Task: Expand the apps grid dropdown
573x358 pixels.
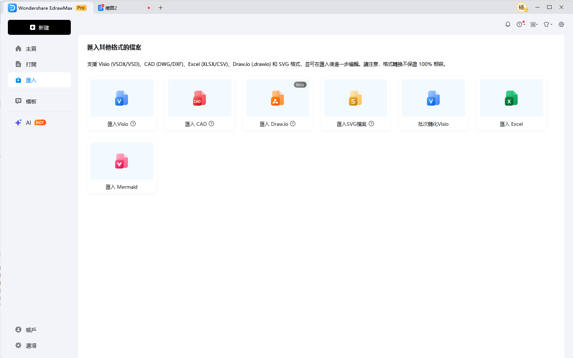Action: pos(534,24)
